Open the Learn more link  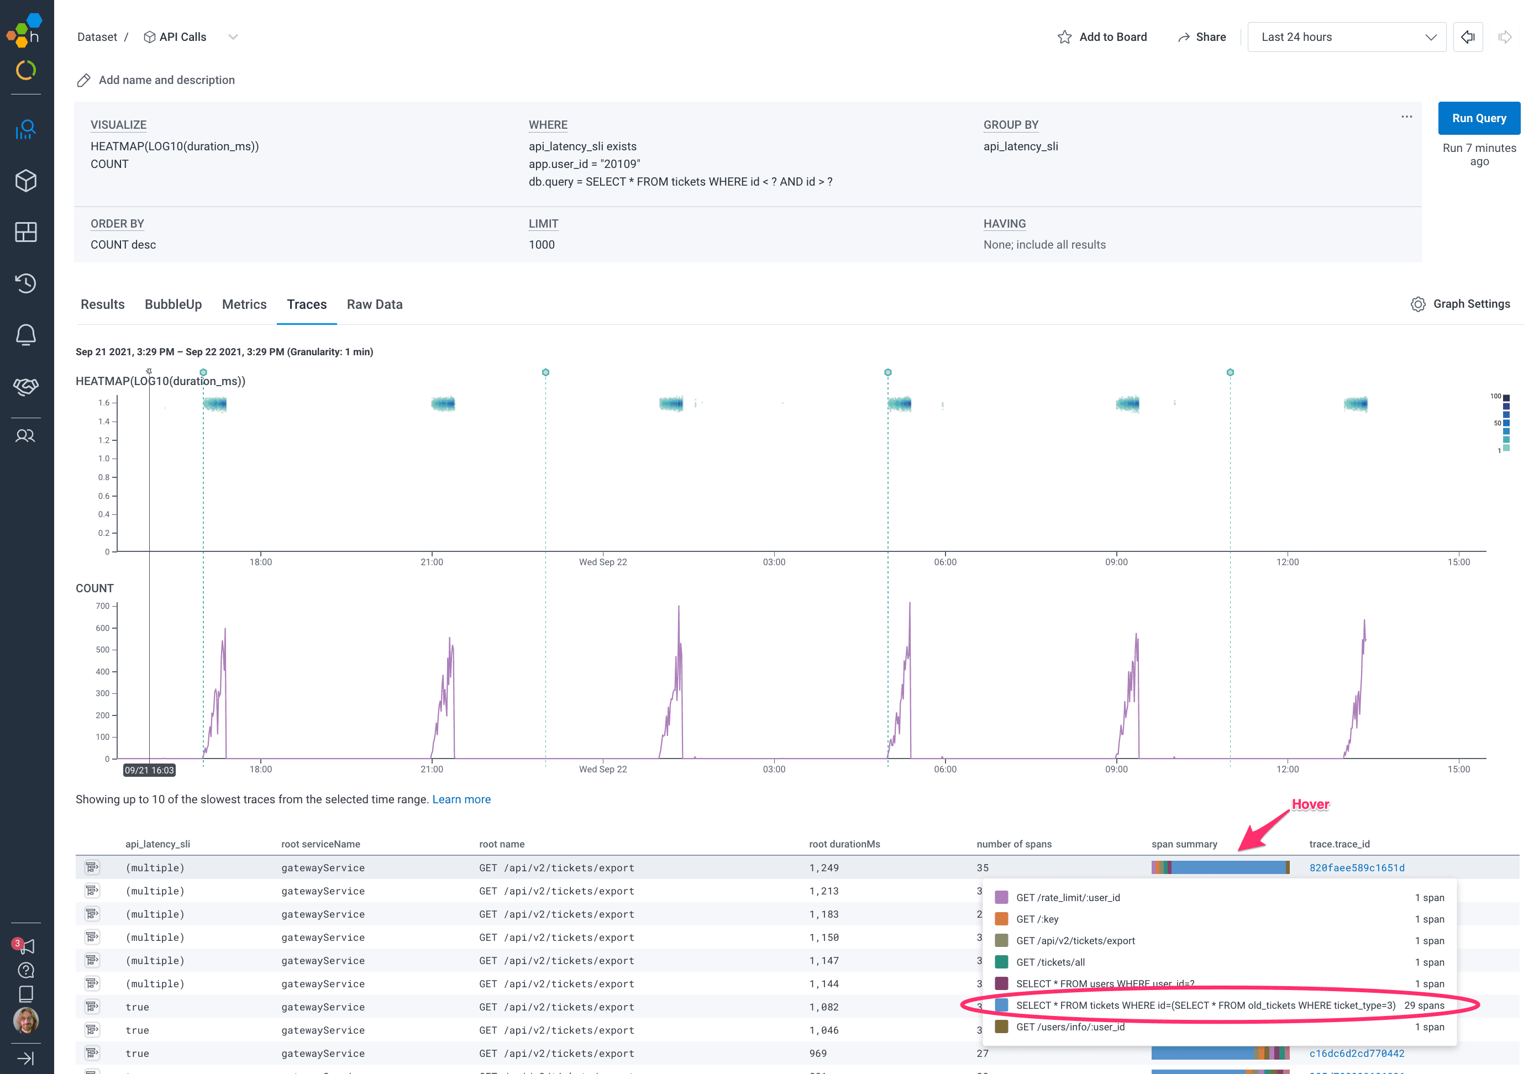[x=461, y=799]
